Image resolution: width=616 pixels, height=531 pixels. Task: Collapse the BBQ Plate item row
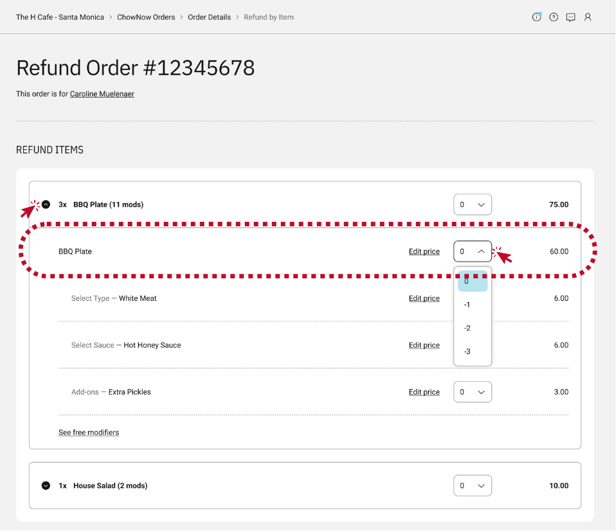tap(46, 204)
